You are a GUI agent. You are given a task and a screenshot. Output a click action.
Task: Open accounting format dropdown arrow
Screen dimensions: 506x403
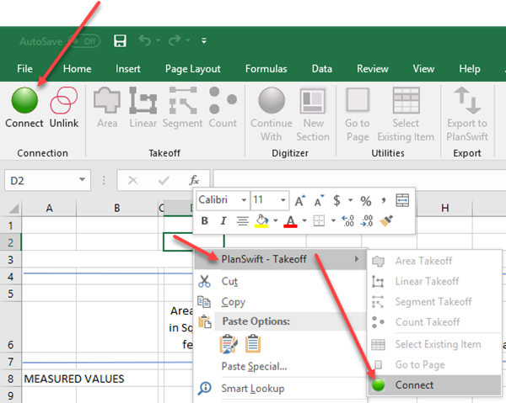coord(351,200)
